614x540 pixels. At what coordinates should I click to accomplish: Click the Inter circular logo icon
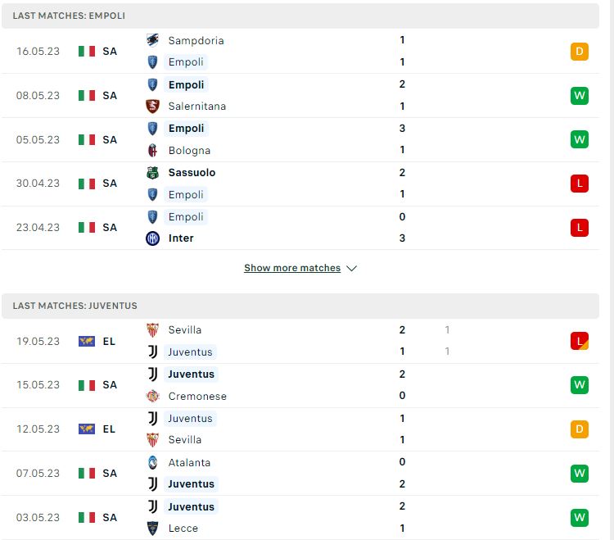(x=152, y=238)
